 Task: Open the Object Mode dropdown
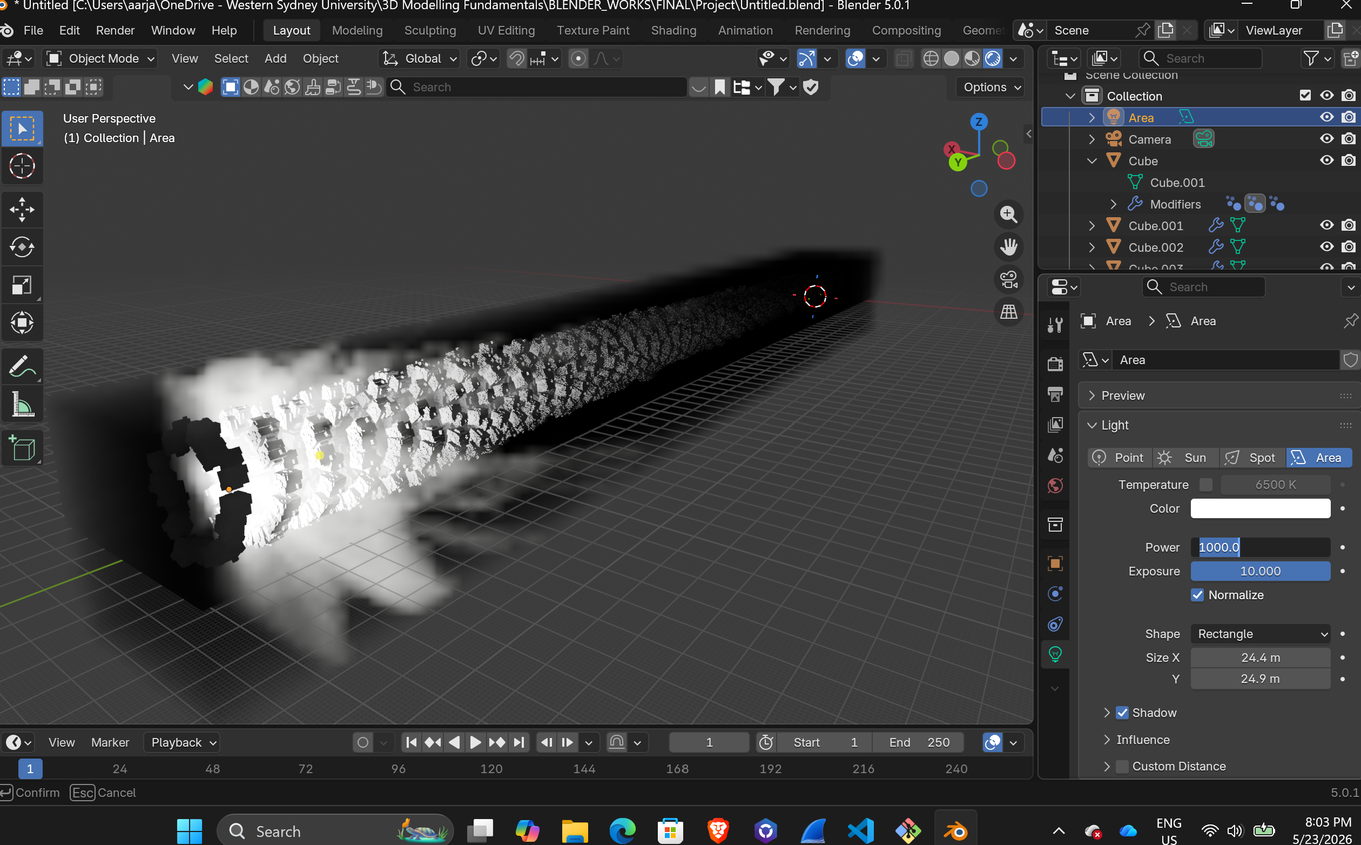pos(100,59)
